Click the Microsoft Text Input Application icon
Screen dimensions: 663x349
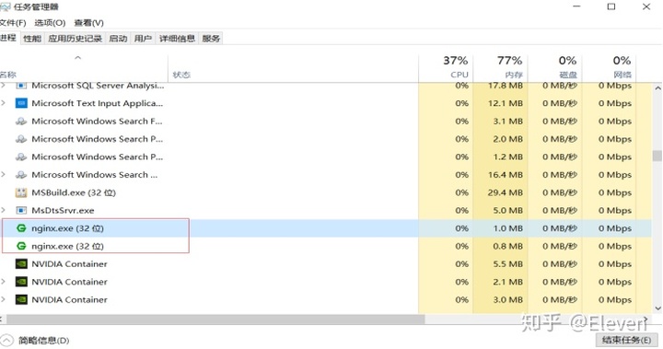pos(21,103)
